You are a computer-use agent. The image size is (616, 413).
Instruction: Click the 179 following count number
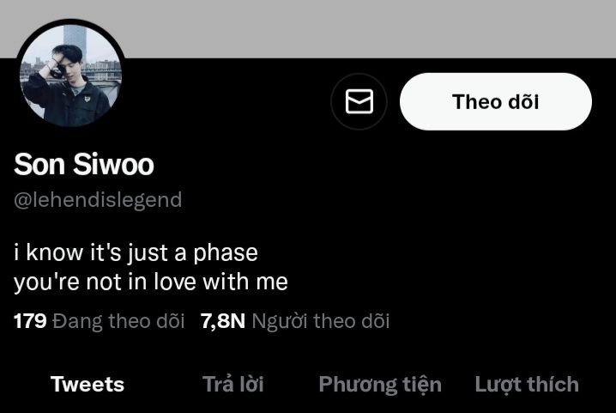30,321
